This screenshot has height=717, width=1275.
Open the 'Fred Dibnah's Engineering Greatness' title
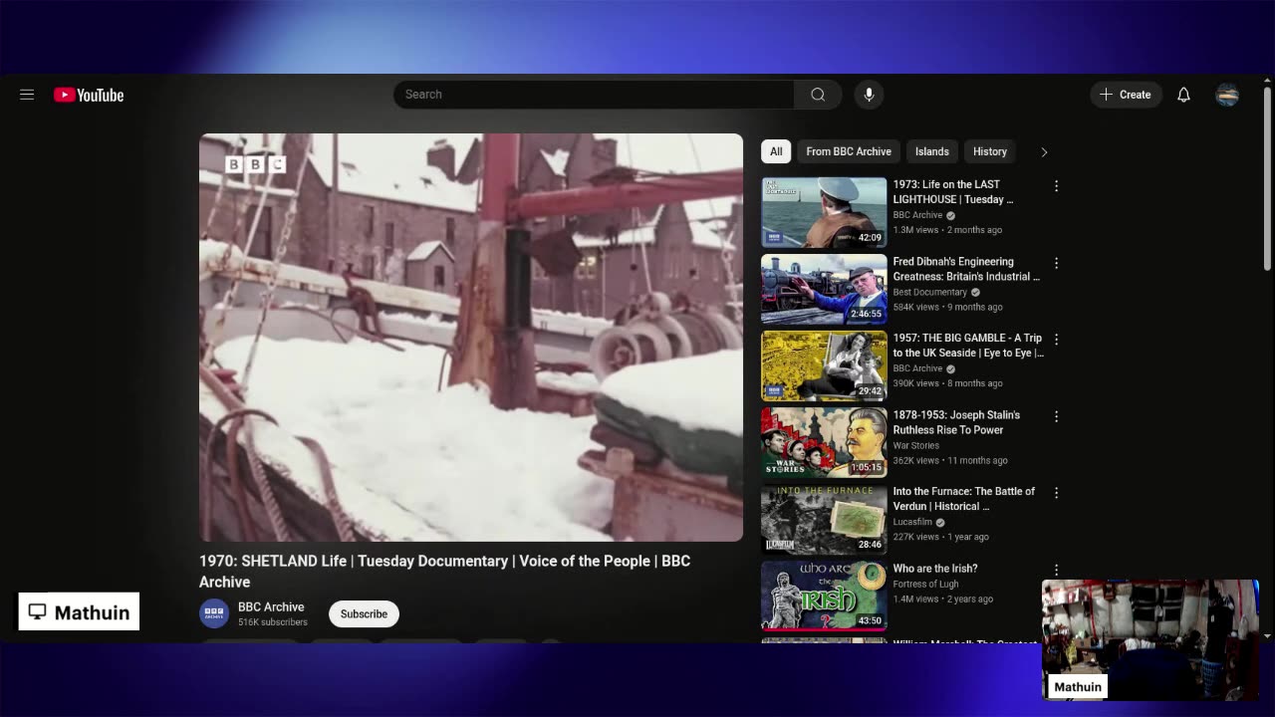coord(966,269)
